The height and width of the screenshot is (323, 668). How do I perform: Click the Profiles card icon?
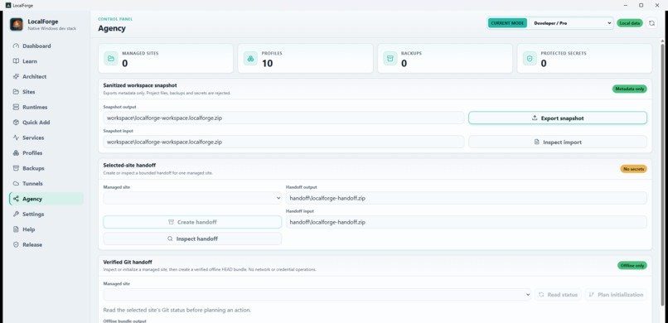pyautogui.click(x=250, y=58)
